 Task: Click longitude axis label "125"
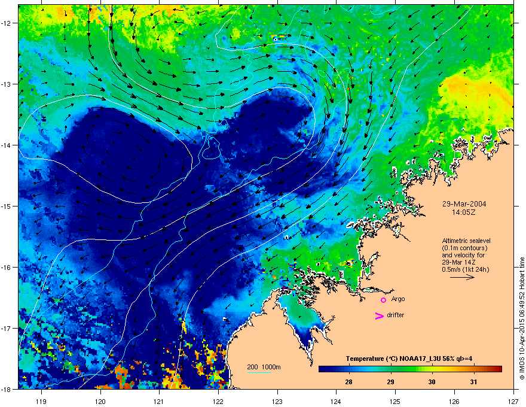pos(395,401)
